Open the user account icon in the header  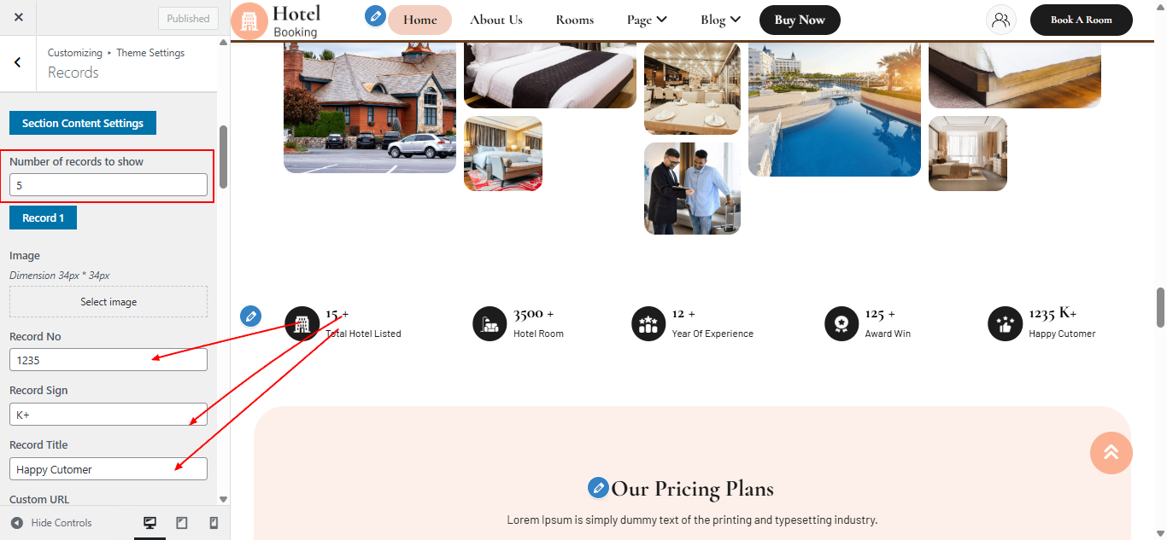[x=1001, y=20]
